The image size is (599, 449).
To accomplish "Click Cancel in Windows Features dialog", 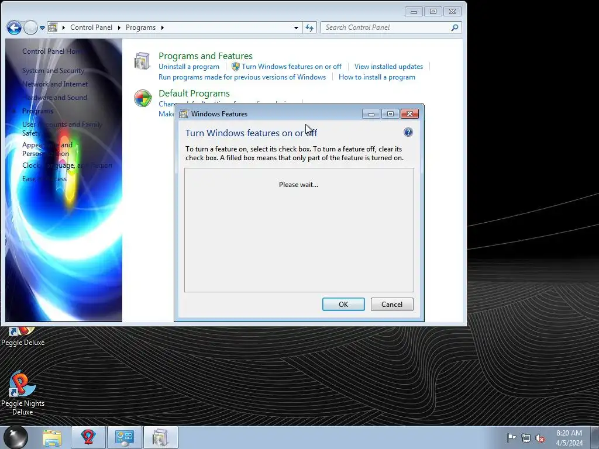I will [x=392, y=304].
